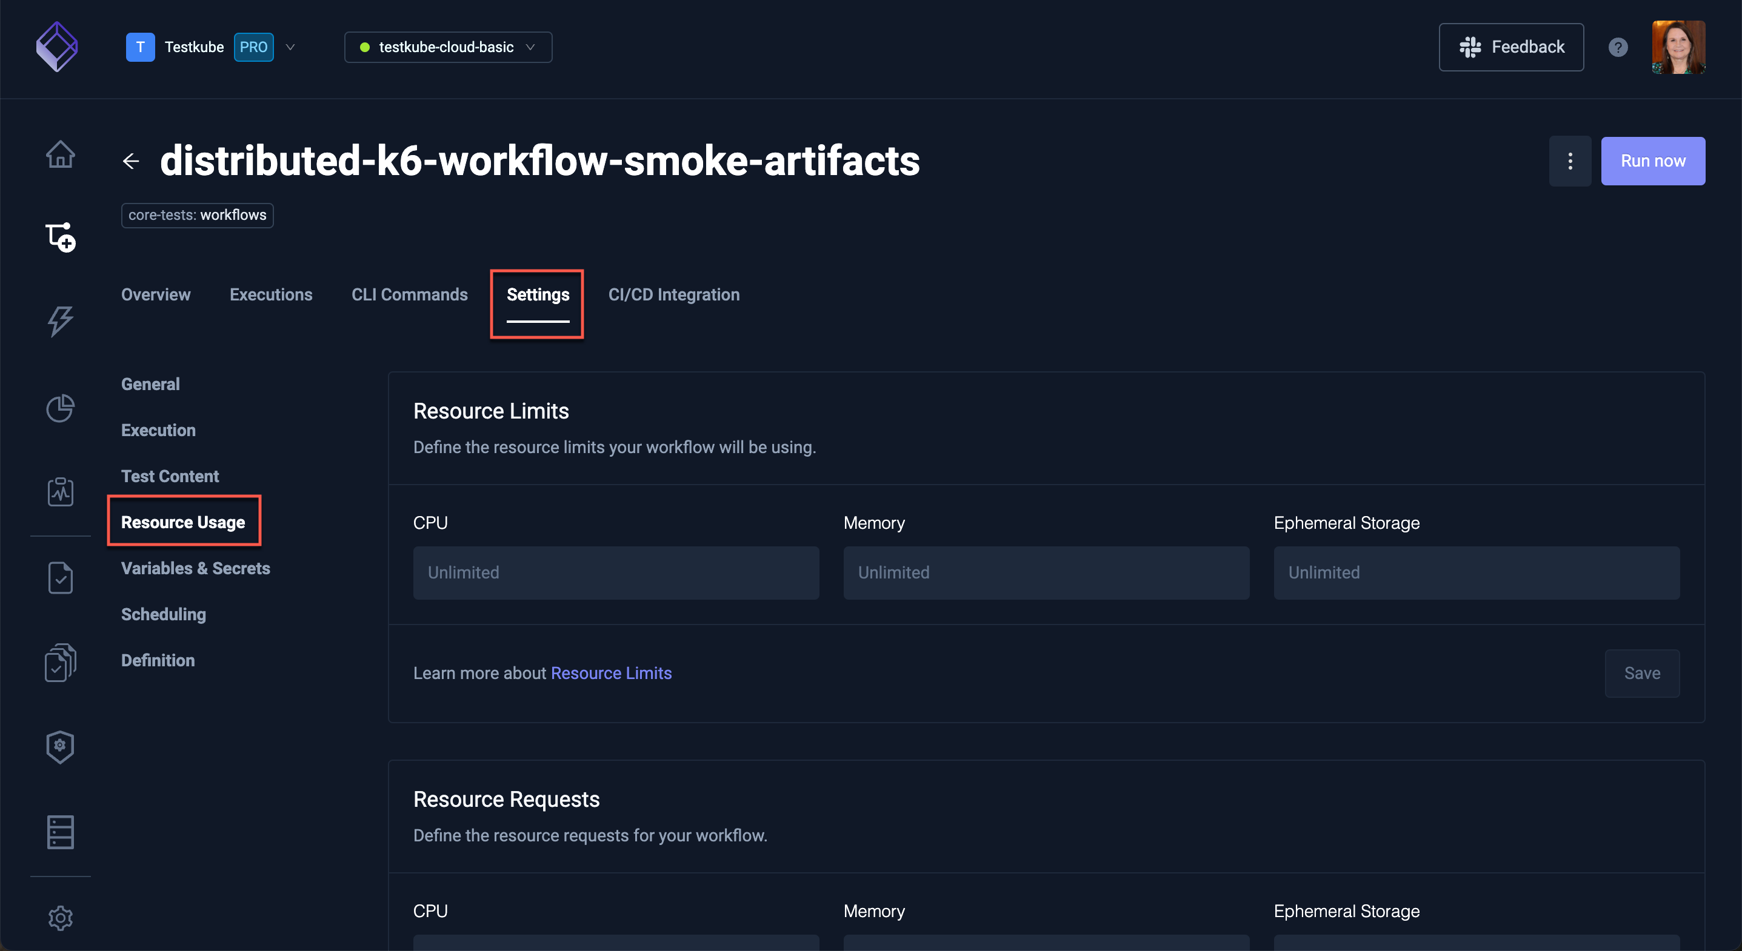The width and height of the screenshot is (1742, 951).
Task: Open the three-dot workflow options menu
Action: (1570, 161)
